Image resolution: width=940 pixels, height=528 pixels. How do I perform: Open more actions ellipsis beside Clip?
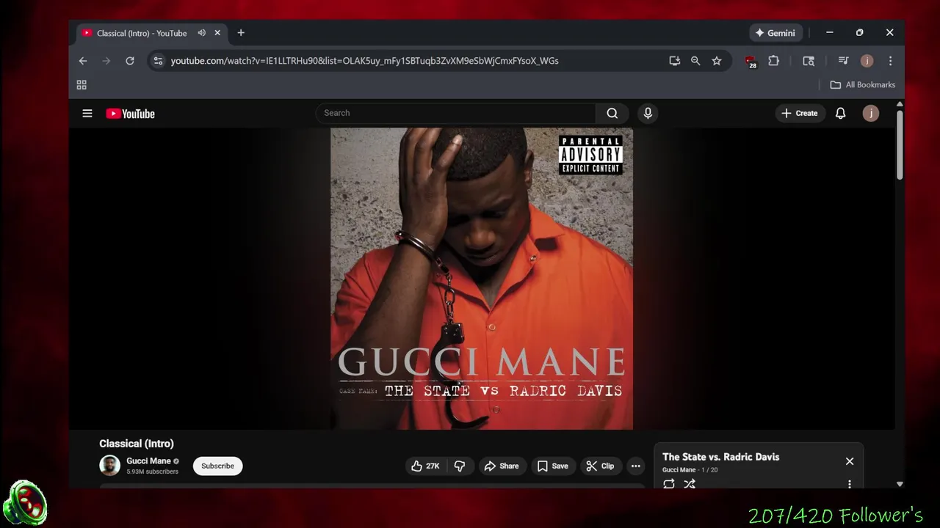tap(636, 466)
